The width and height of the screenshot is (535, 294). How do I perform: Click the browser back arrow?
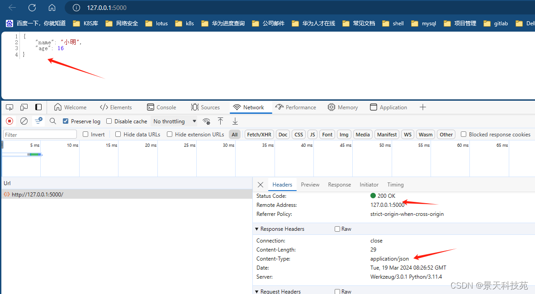point(12,8)
